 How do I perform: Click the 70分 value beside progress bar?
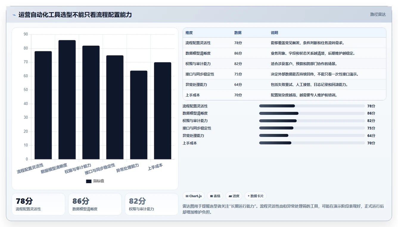[371, 143]
